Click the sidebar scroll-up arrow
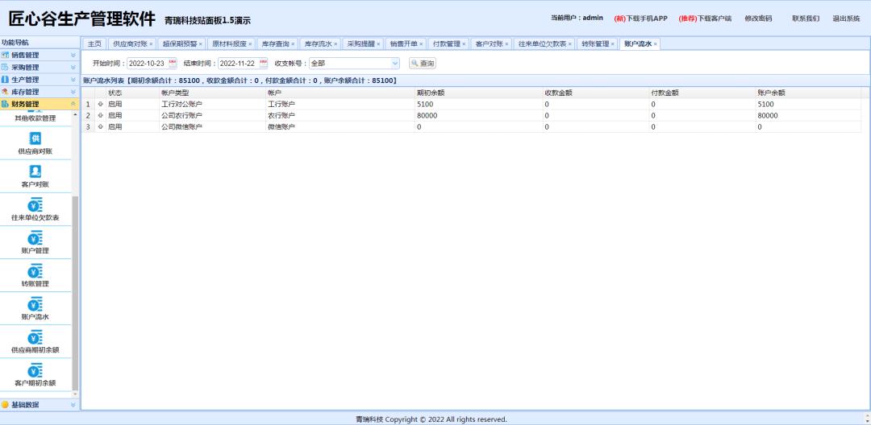871x425 pixels. tap(76, 114)
